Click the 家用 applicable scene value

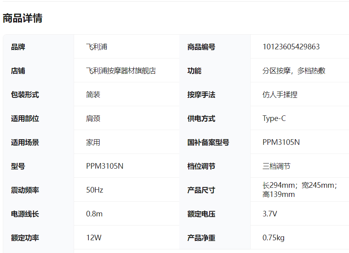93,142
